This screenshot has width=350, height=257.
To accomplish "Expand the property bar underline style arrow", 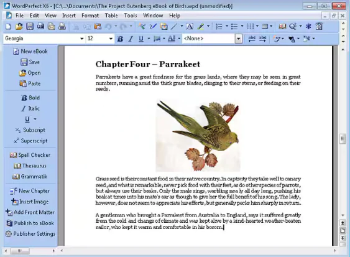I will click(x=149, y=39).
